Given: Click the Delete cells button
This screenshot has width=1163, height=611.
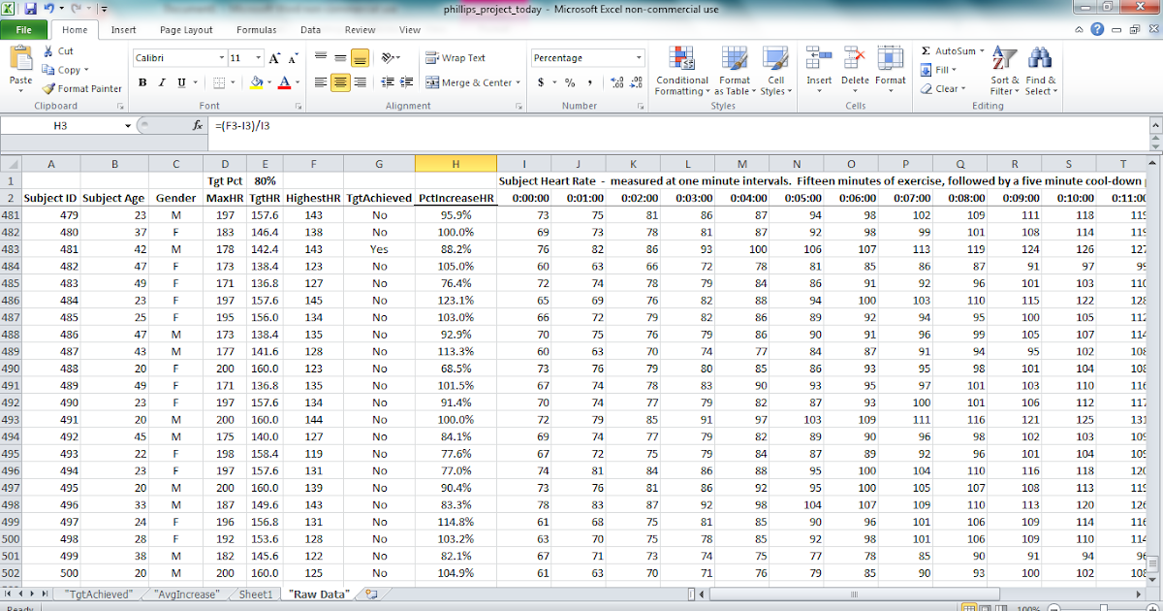Looking at the screenshot, I should click(x=855, y=70).
